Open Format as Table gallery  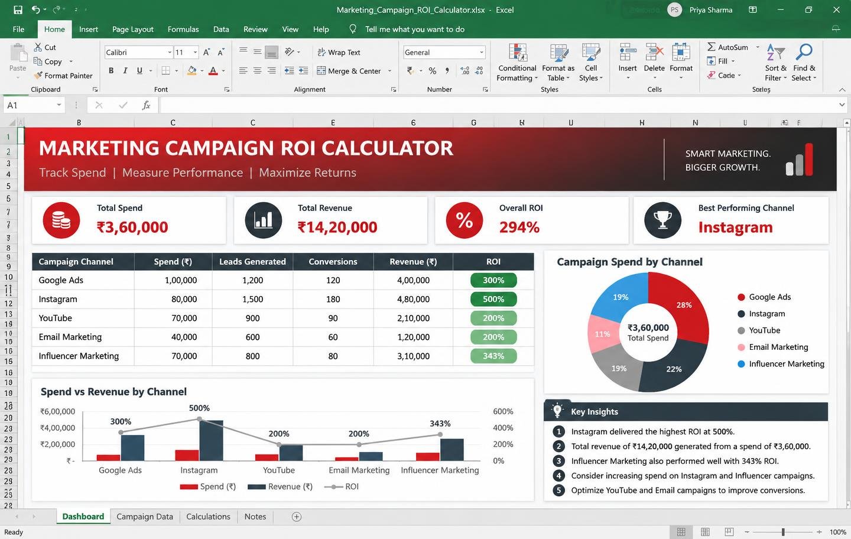pyautogui.click(x=558, y=63)
